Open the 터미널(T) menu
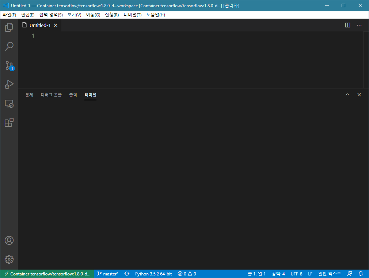This screenshot has width=369, height=278. point(133,15)
